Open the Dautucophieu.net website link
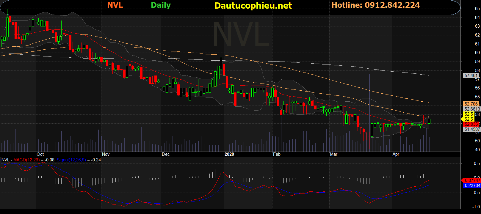 (253, 6)
